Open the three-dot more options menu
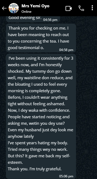The width and height of the screenshot is (97, 179). coord(92,8)
